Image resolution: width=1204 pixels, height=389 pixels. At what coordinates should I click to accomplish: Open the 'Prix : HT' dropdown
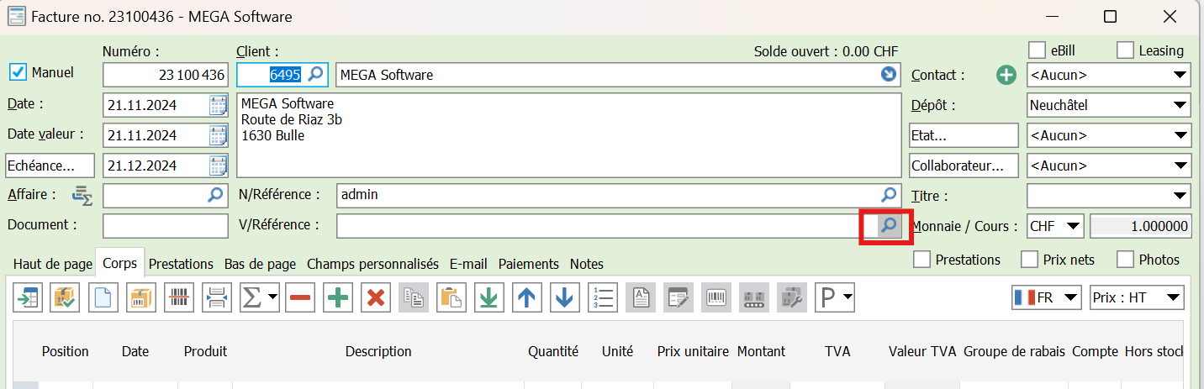1137,297
